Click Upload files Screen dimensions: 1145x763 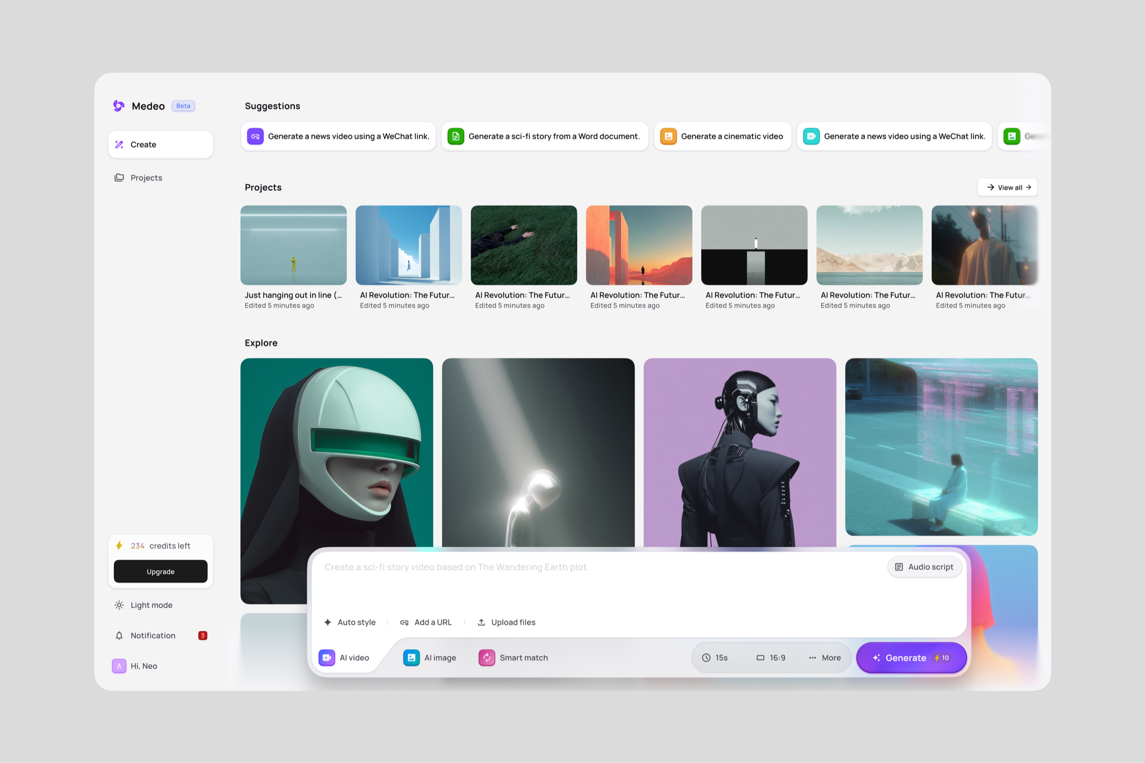click(506, 623)
